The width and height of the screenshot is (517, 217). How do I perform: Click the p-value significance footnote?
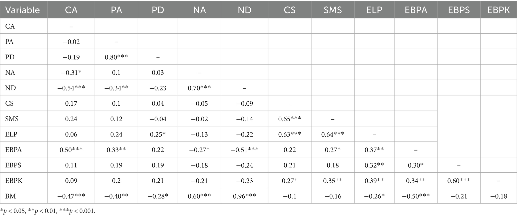(48, 211)
